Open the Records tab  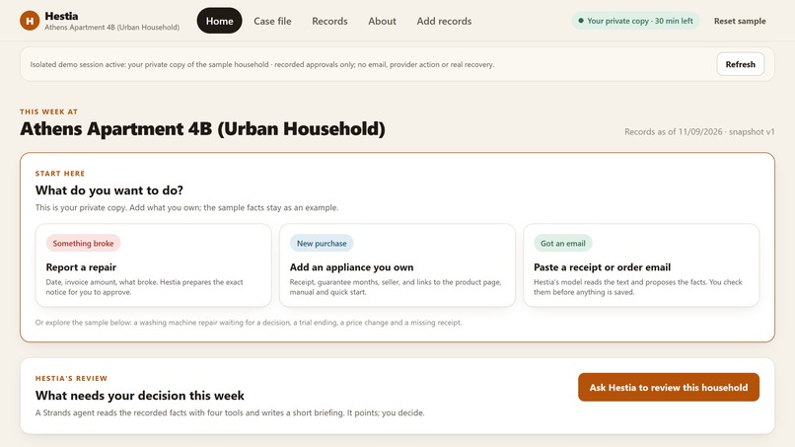pyautogui.click(x=329, y=21)
